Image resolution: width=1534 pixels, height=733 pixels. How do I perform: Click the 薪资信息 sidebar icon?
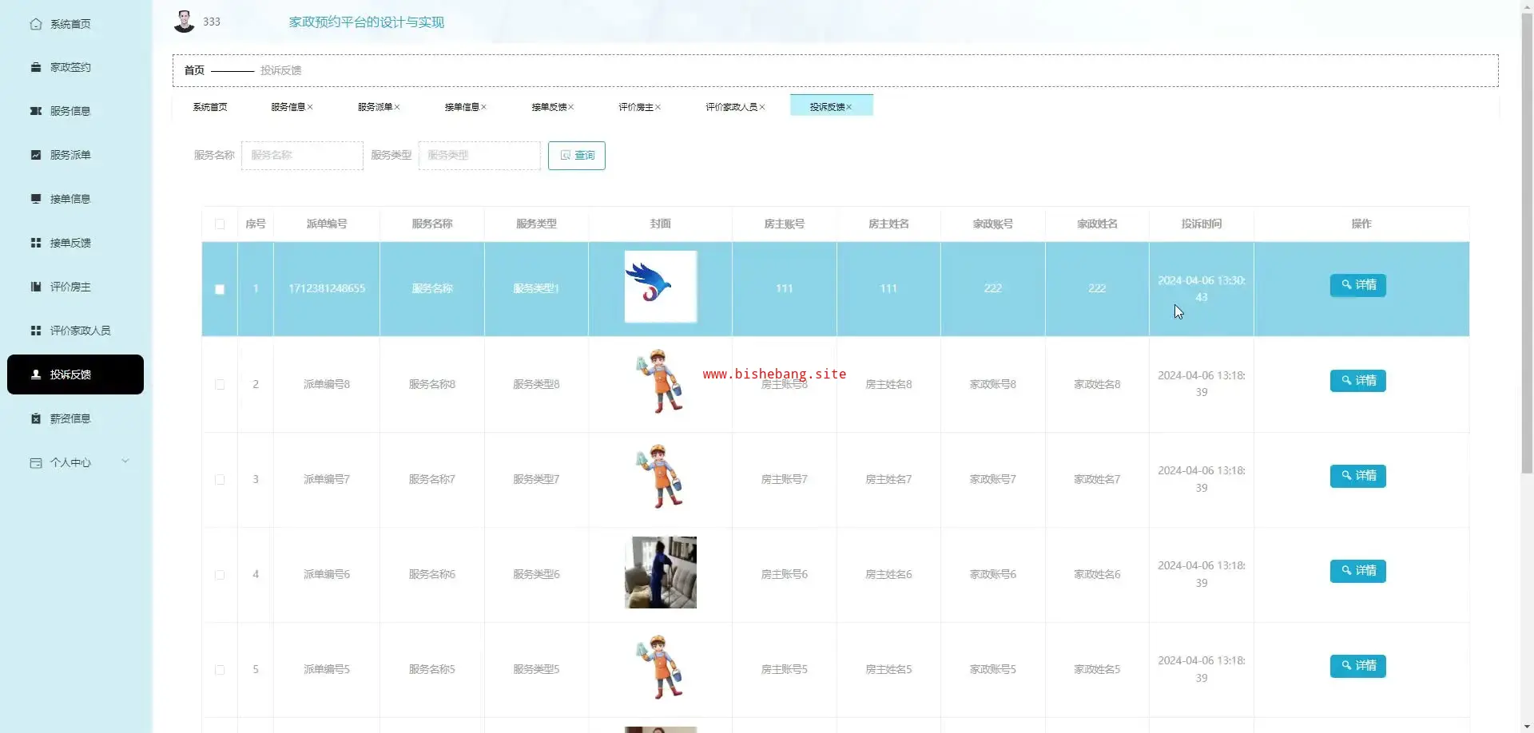click(x=36, y=418)
